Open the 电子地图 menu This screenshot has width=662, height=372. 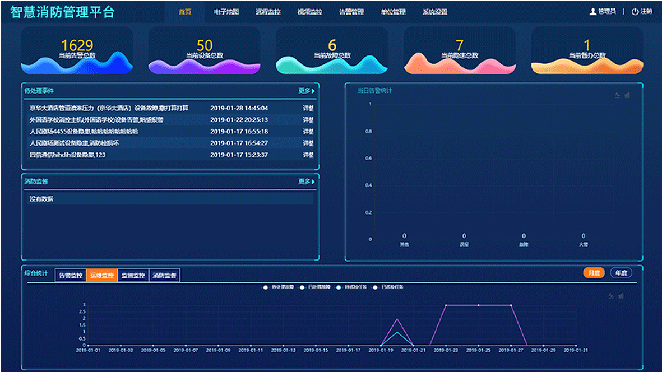[226, 12]
